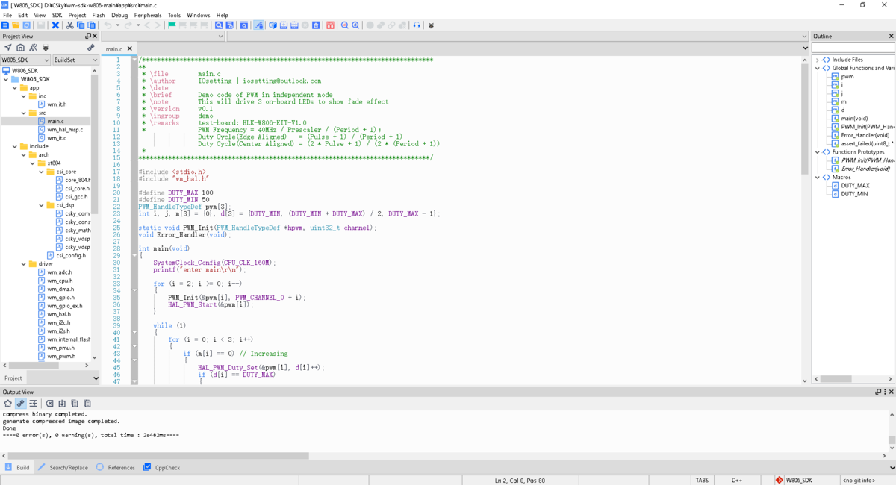Image resolution: width=896 pixels, height=485 pixels.
Task: Click the Zoom in magnifier icon
Action: point(344,25)
